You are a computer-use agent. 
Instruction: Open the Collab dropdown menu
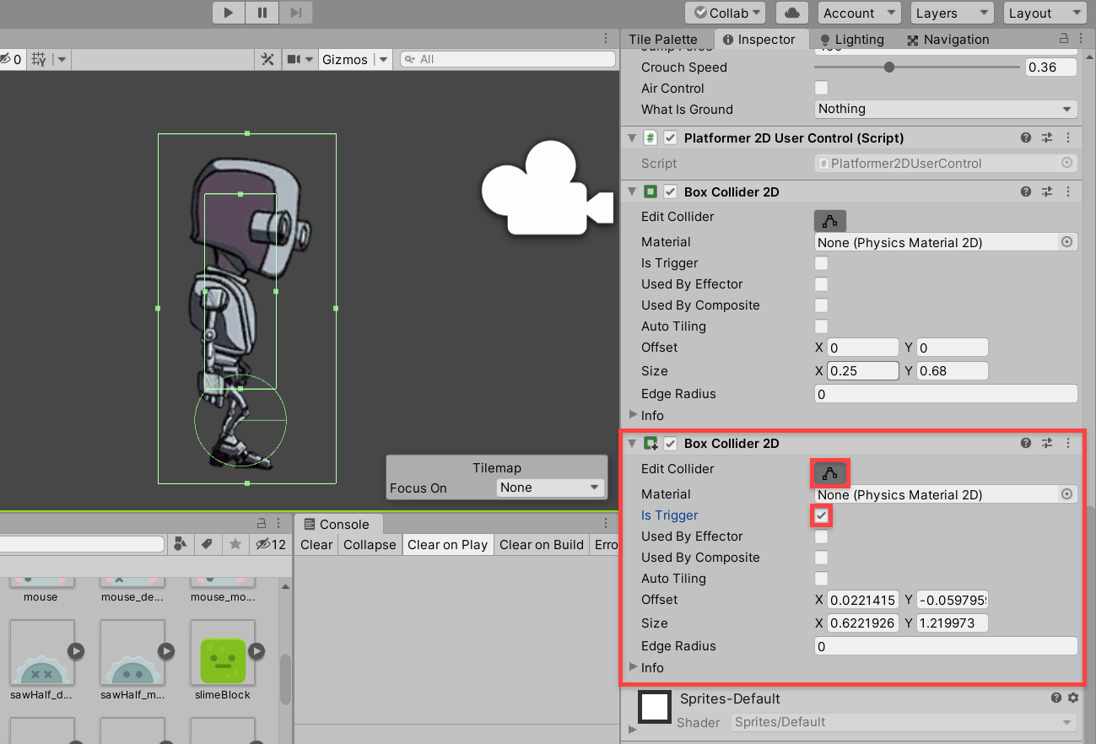pyautogui.click(x=726, y=13)
